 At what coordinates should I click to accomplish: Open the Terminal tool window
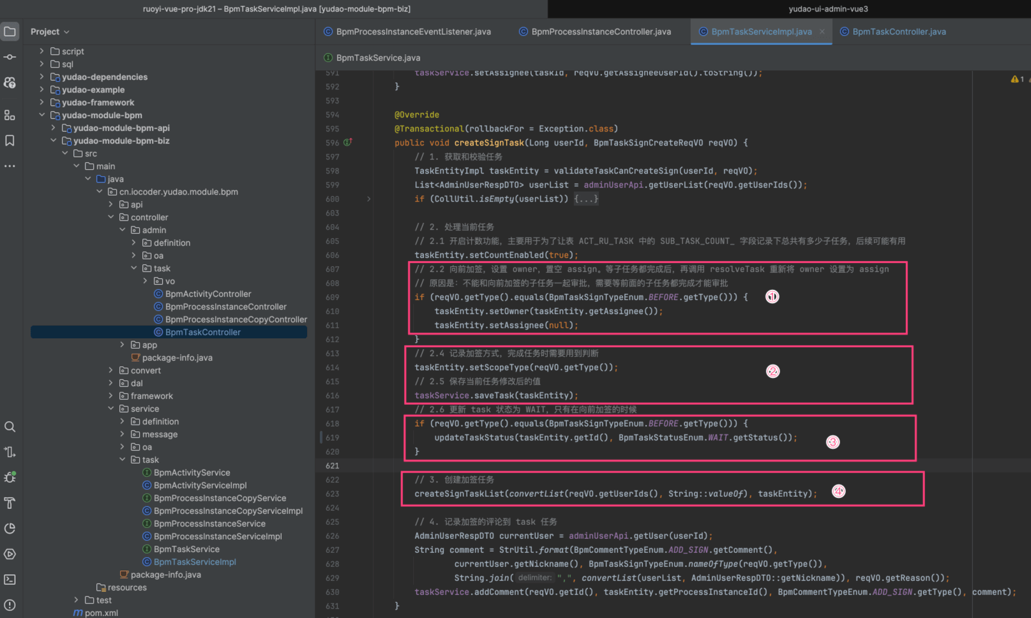coord(10,580)
